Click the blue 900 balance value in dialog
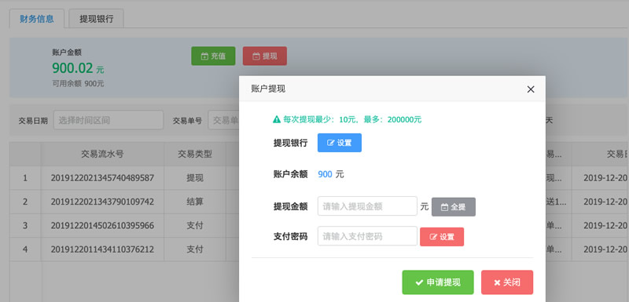 (x=325, y=174)
